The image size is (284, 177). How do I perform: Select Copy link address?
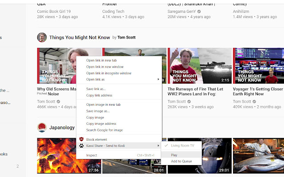pos(119,96)
